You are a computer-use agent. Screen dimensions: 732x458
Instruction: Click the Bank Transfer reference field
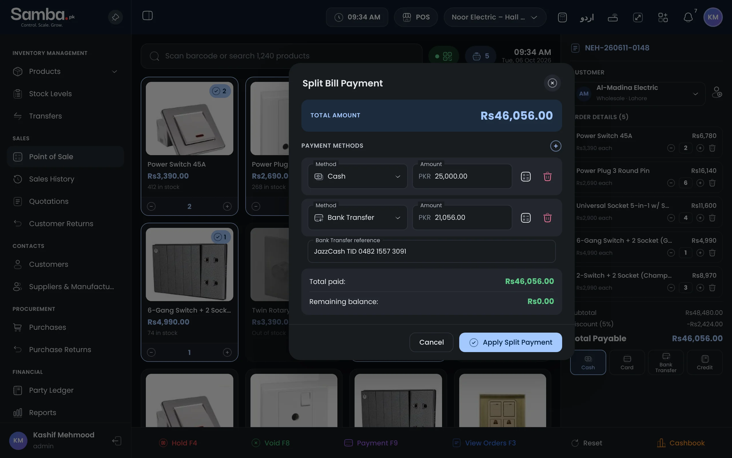click(432, 251)
